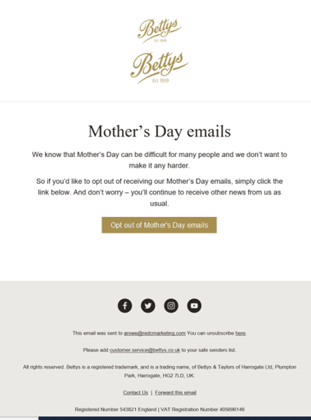Viewport: 311px width, 420px height.
Task: Click the paragraph starting "We know that Mother's Day"
Action: pos(160,160)
